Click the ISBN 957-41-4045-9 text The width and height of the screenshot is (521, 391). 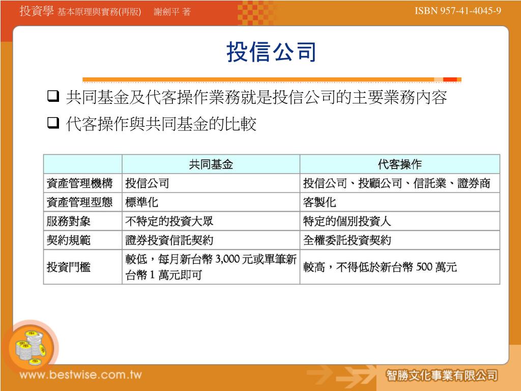(x=458, y=11)
